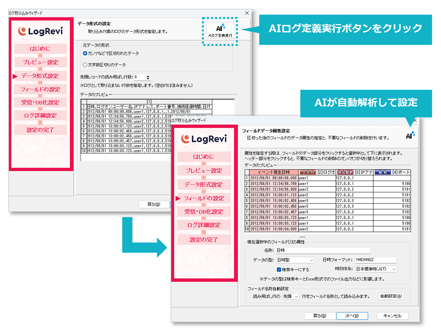Close the back ログ取り込みウィザード window
The height and width of the screenshot is (335, 441).
247,13
